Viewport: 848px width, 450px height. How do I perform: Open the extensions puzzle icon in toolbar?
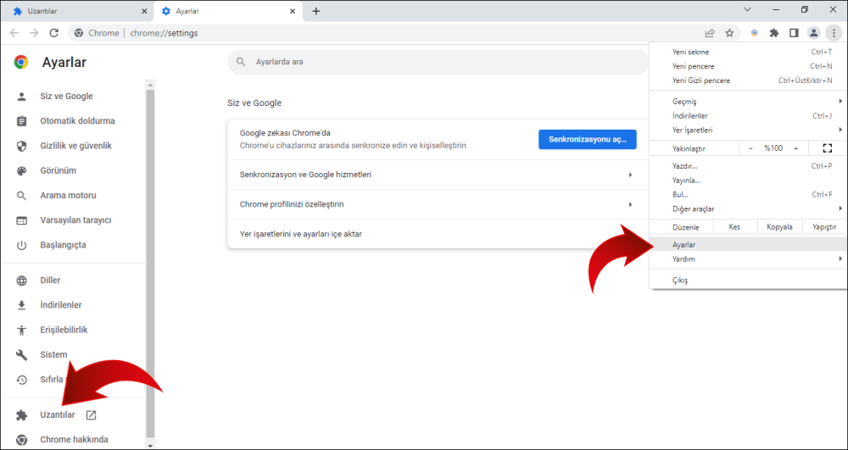pos(774,33)
